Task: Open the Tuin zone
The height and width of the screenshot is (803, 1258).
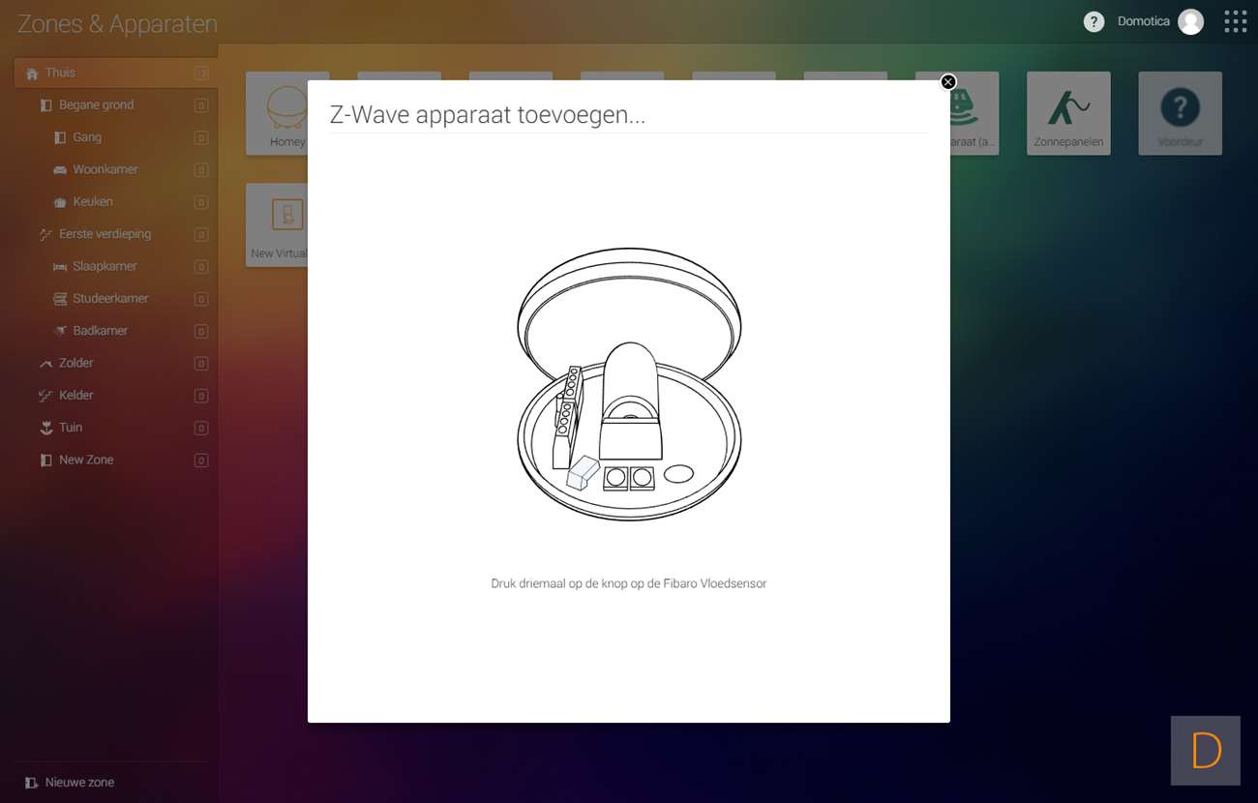Action: pos(71,428)
